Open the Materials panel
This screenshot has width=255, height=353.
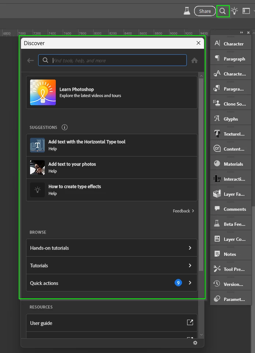(x=231, y=164)
